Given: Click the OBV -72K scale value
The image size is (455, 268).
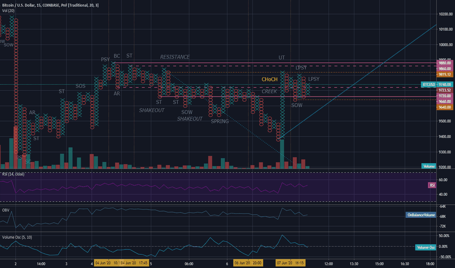Looking at the screenshot, I should 442,226.
